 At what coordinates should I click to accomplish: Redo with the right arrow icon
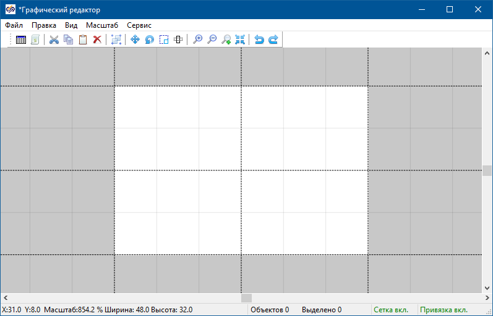273,39
